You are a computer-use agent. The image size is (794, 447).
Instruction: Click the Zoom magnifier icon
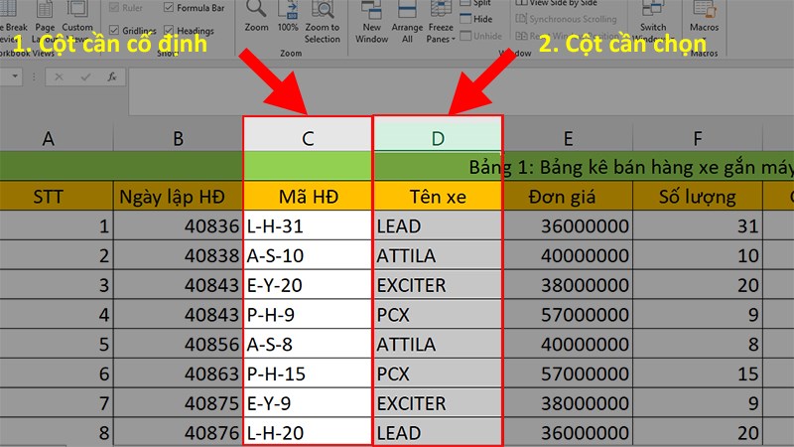256,12
